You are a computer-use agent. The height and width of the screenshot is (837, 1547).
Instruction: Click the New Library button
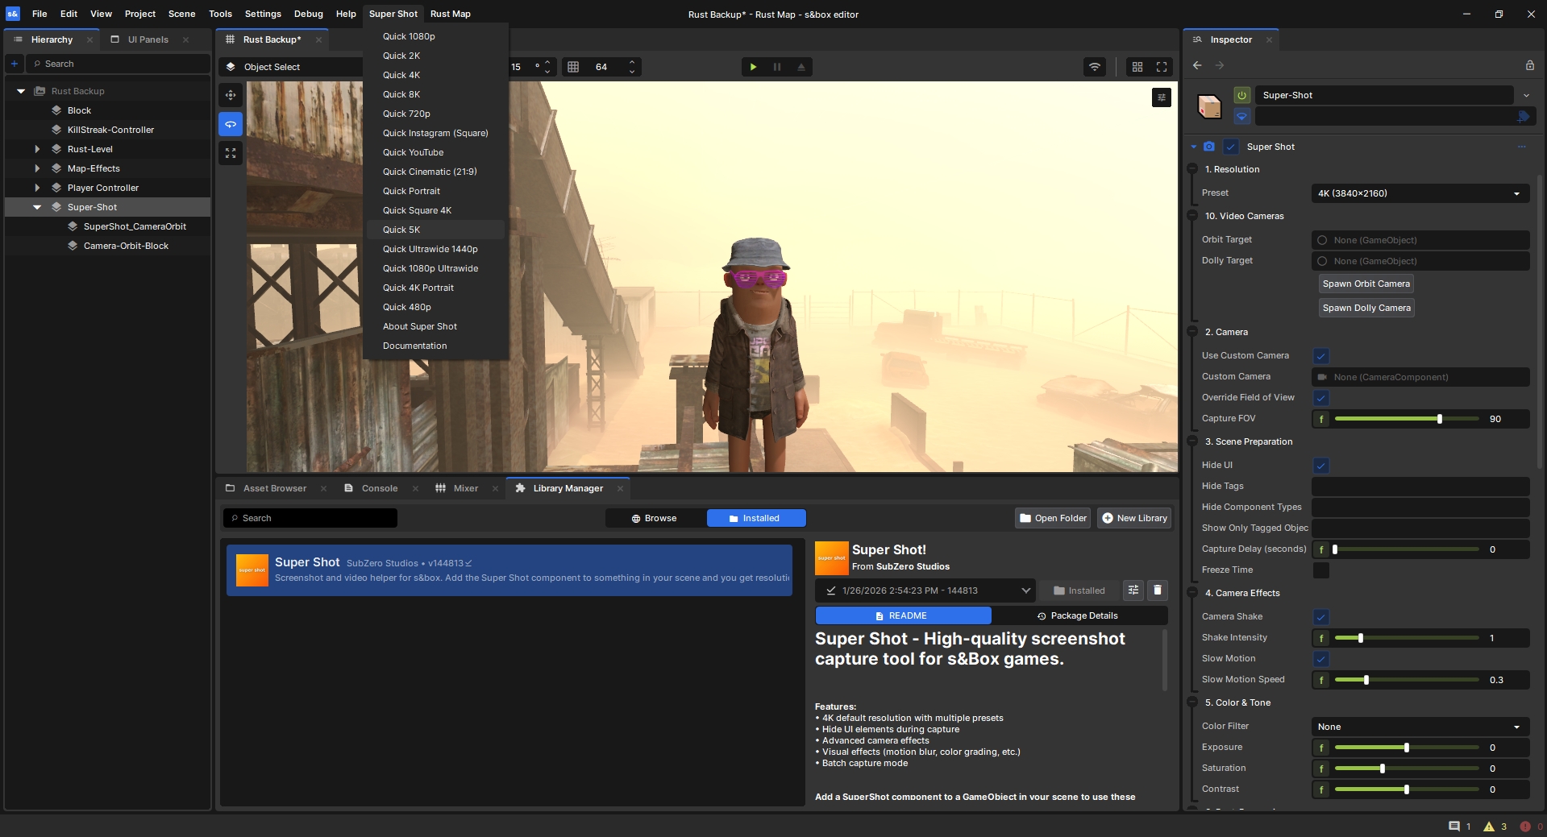(1134, 518)
